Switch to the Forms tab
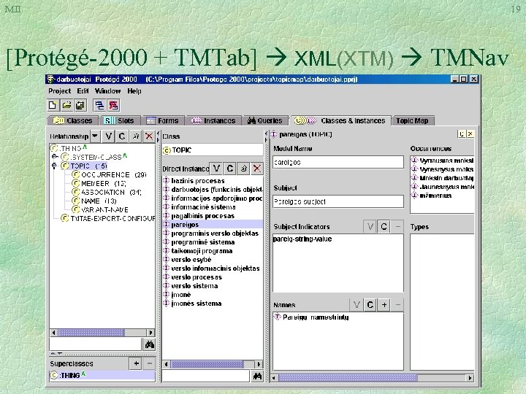This screenshot has height=394, width=526. [163, 120]
